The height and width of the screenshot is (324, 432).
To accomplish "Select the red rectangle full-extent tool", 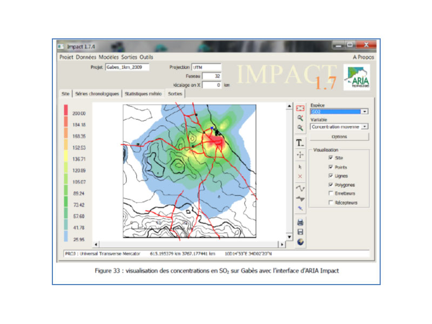I will [300, 109].
